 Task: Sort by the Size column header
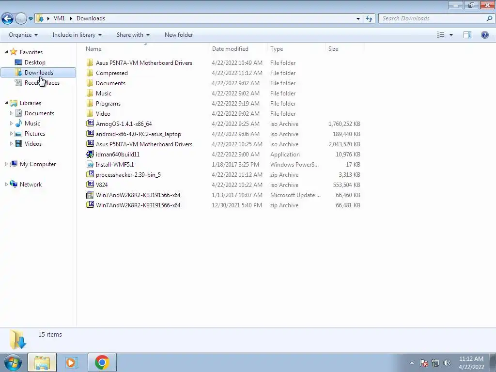(344, 49)
